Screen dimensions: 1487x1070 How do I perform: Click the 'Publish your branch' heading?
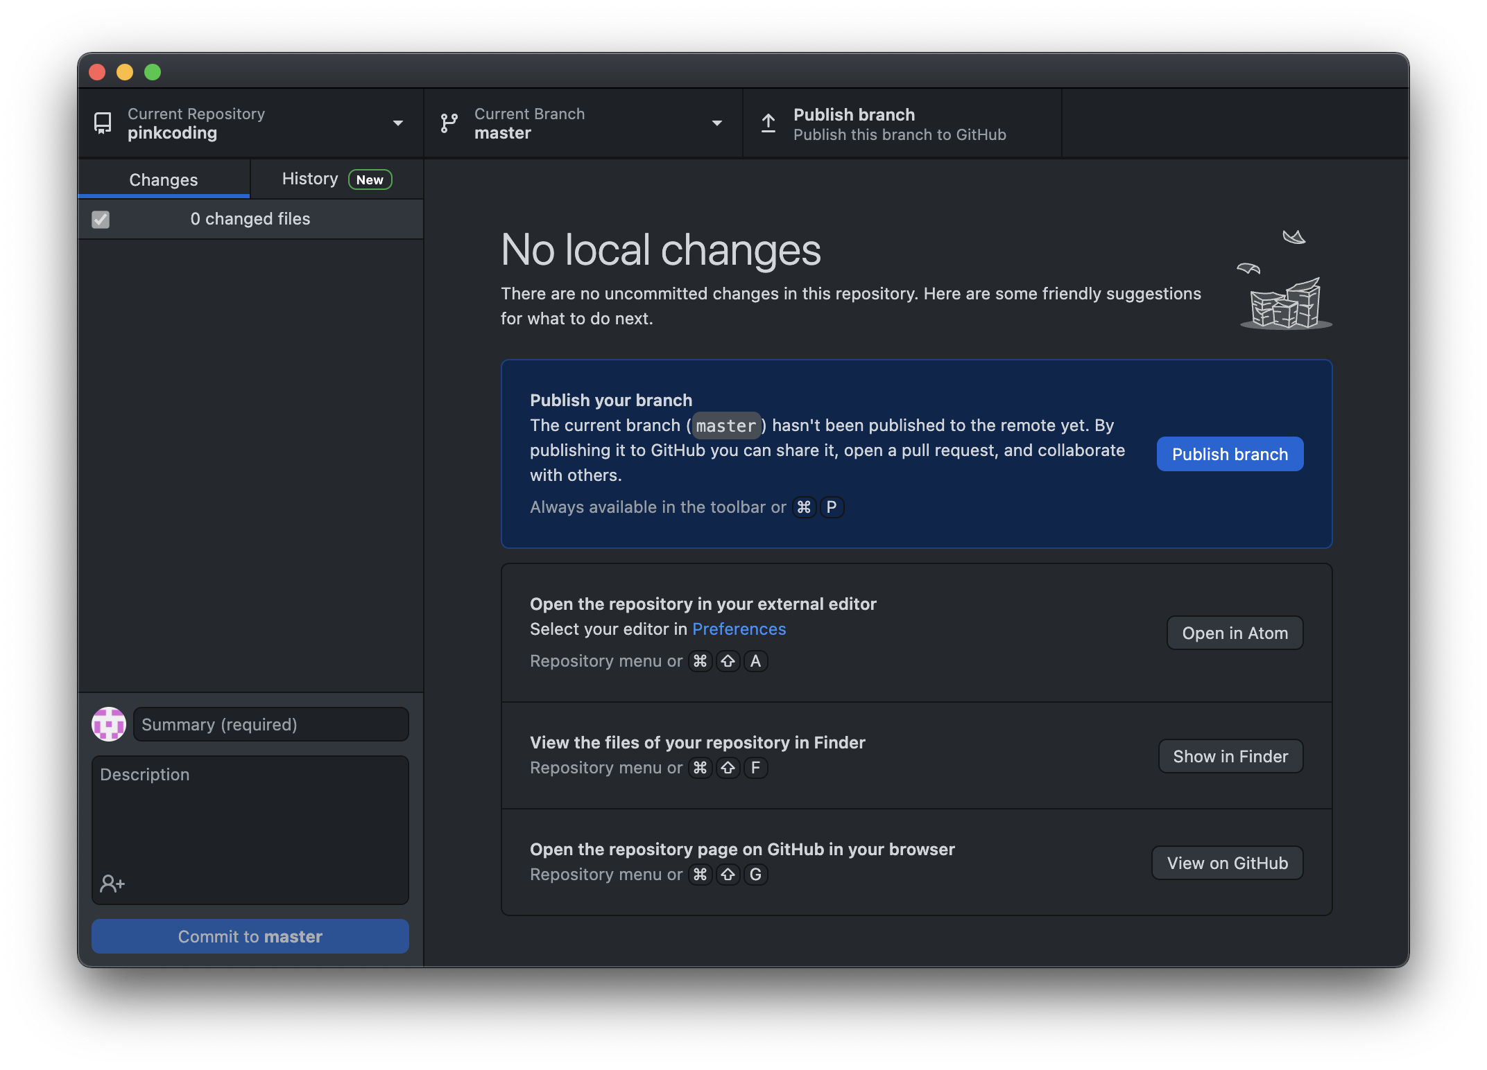611,400
